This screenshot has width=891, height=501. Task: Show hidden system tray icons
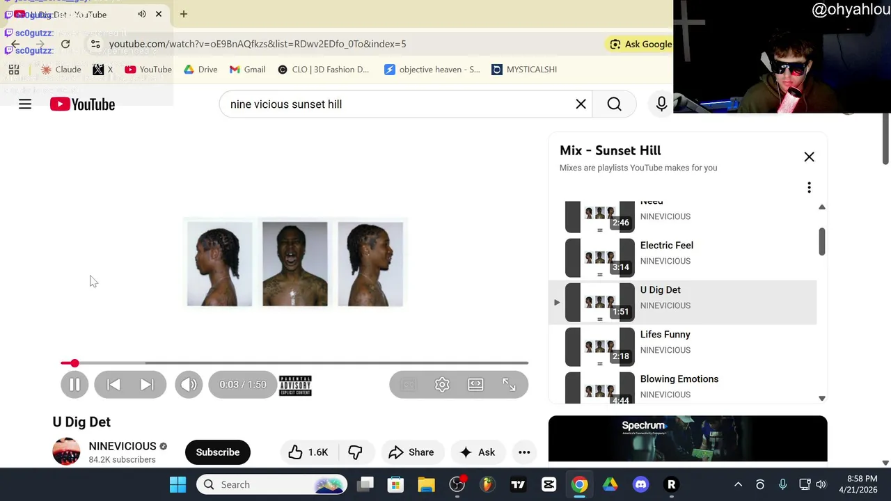point(738,484)
